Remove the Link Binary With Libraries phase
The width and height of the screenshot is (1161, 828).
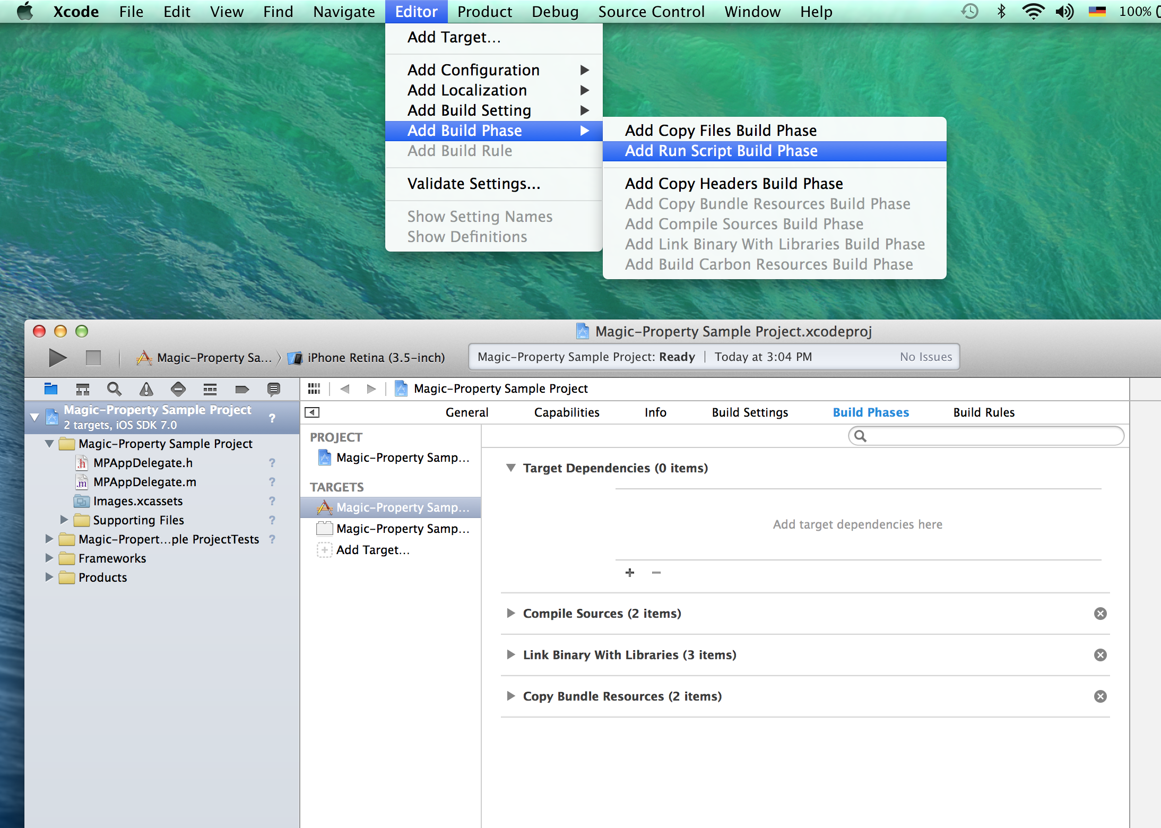pyautogui.click(x=1101, y=655)
